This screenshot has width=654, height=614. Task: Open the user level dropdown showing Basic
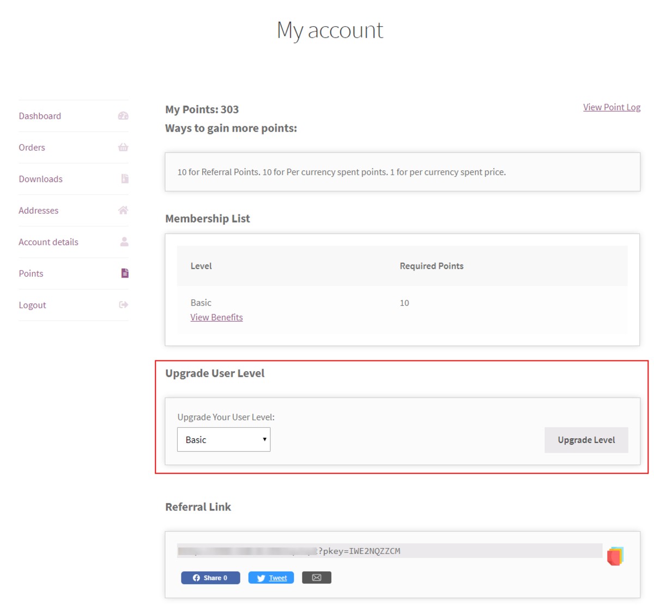click(223, 440)
